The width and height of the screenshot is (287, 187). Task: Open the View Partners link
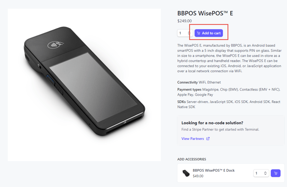click(x=192, y=139)
